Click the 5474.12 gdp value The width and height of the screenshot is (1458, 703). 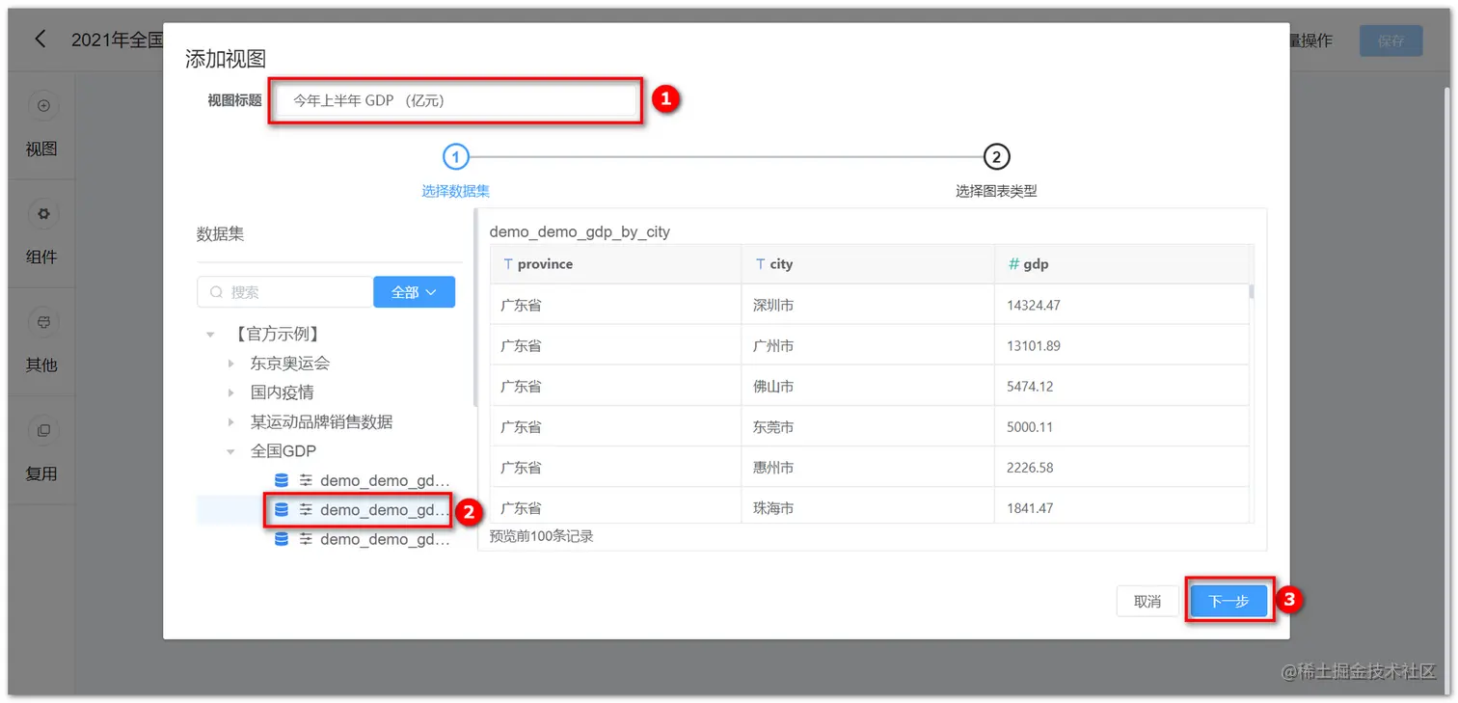(1030, 386)
